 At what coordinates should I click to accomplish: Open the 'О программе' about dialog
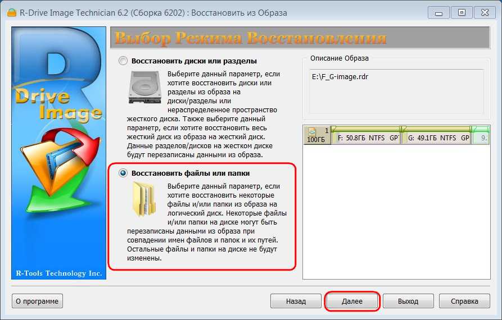pos(37,301)
